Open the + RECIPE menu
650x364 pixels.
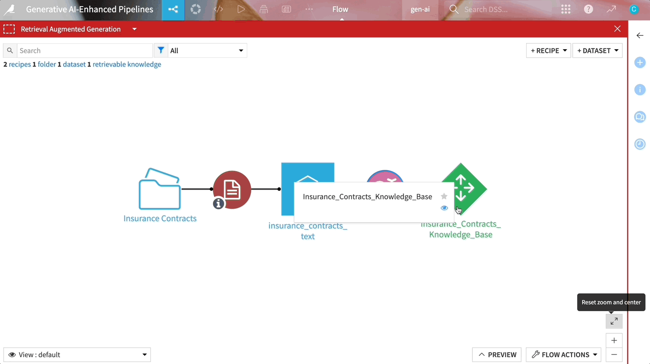548,51
